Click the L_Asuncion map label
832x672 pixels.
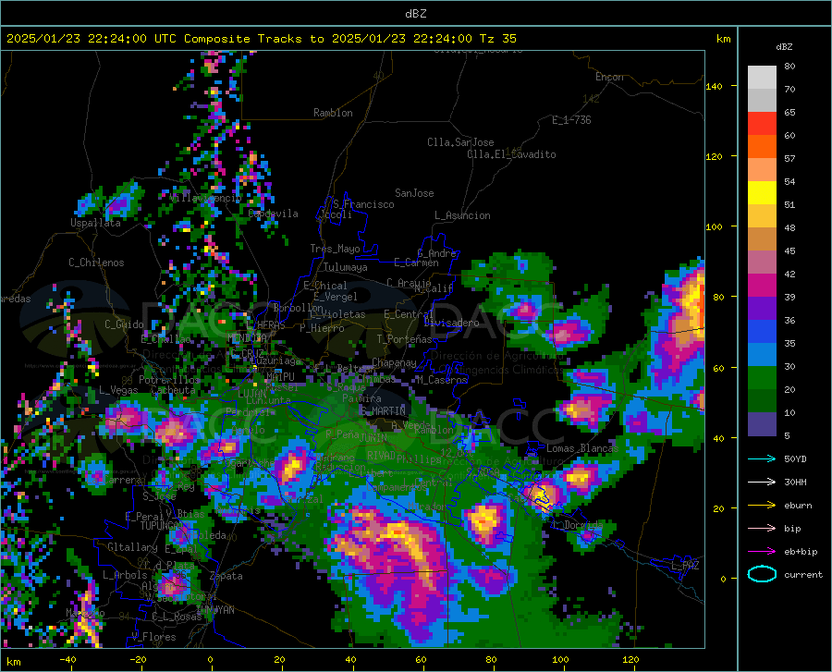pyautogui.click(x=462, y=216)
